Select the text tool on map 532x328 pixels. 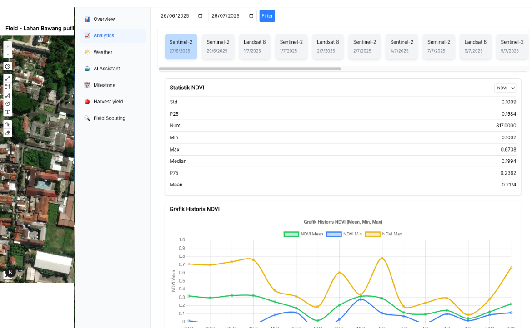point(8,112)
